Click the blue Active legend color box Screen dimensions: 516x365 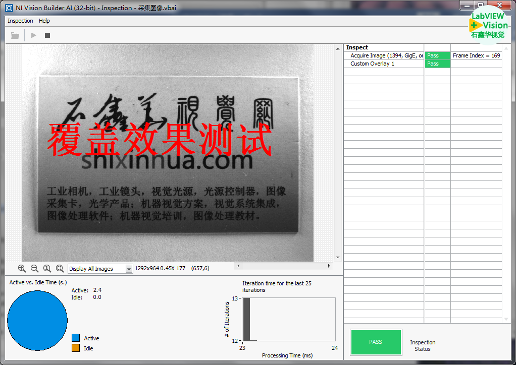click(76, 338)
